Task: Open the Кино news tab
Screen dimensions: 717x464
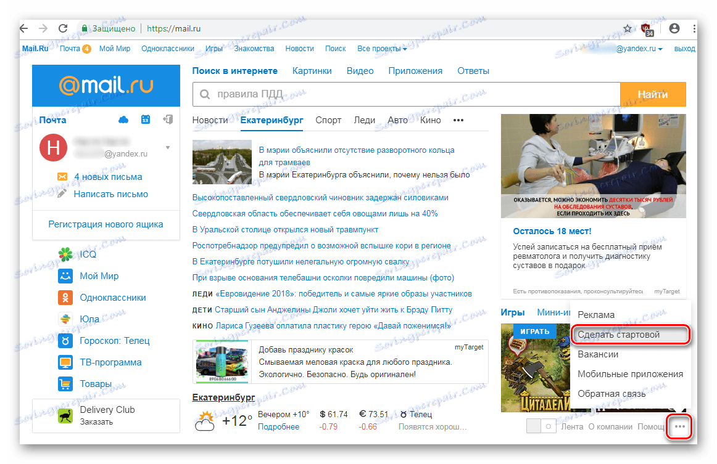Action: pos(430,120)
